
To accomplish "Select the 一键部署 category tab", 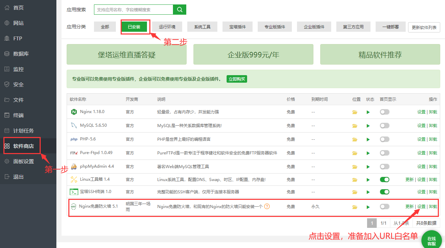I will pos(391,27).
